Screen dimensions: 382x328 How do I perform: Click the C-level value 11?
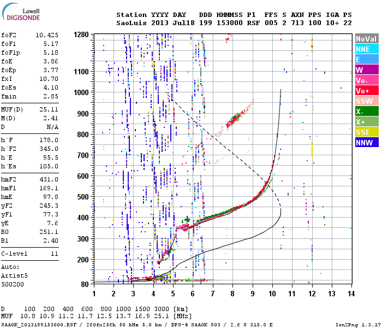(55, 254)
